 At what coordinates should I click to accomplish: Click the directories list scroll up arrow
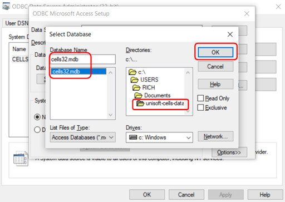[188, 72]
